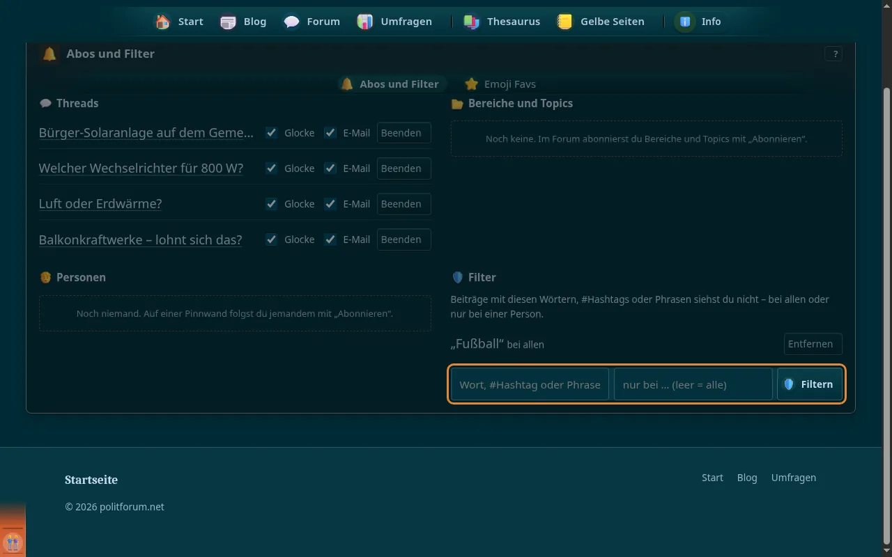The width and height of the screenshot is (892, 557).
Task: Click the Start house icon
Action: pyautogui.click(x=162, y=22)
